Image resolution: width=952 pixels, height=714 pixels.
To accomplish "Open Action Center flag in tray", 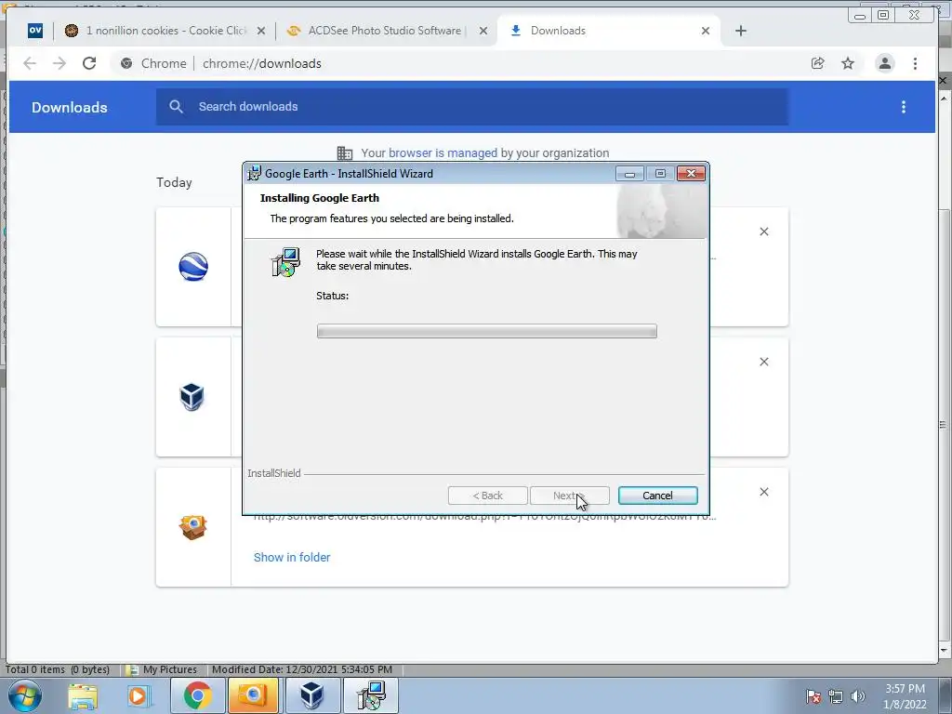I will (x=813, y=696).
